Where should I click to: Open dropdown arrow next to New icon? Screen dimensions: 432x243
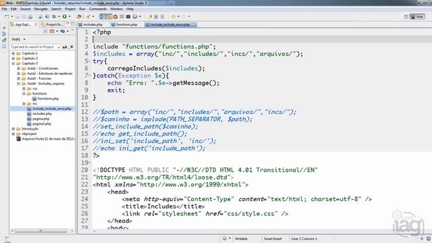[x=12, y=16]
